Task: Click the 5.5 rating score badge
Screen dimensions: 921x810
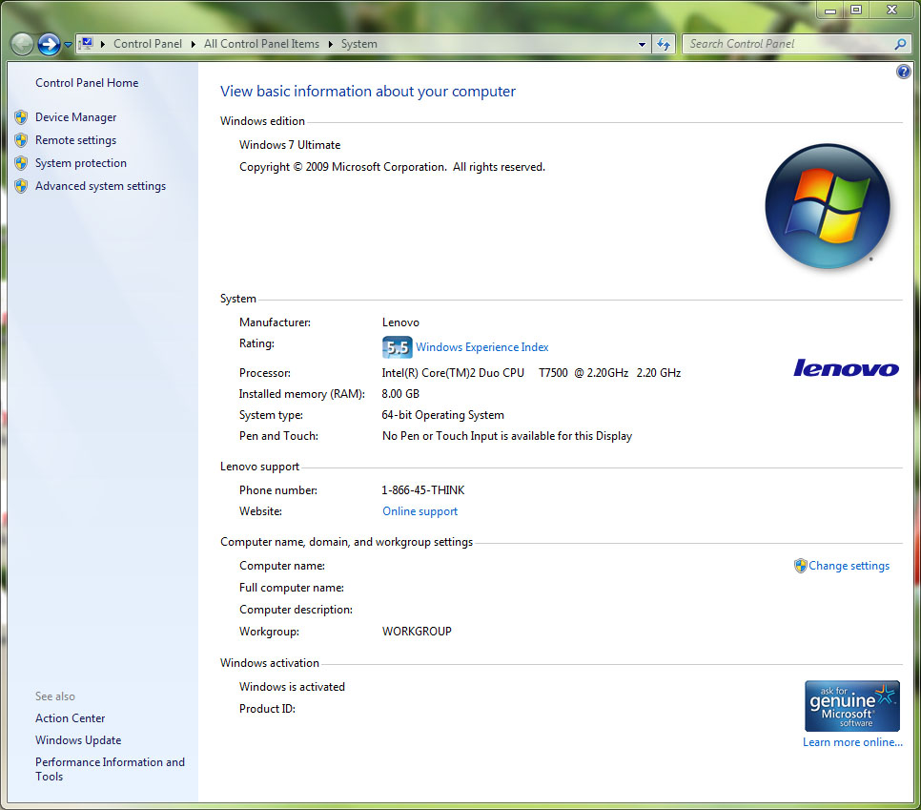Action: (x=397, y=347)
